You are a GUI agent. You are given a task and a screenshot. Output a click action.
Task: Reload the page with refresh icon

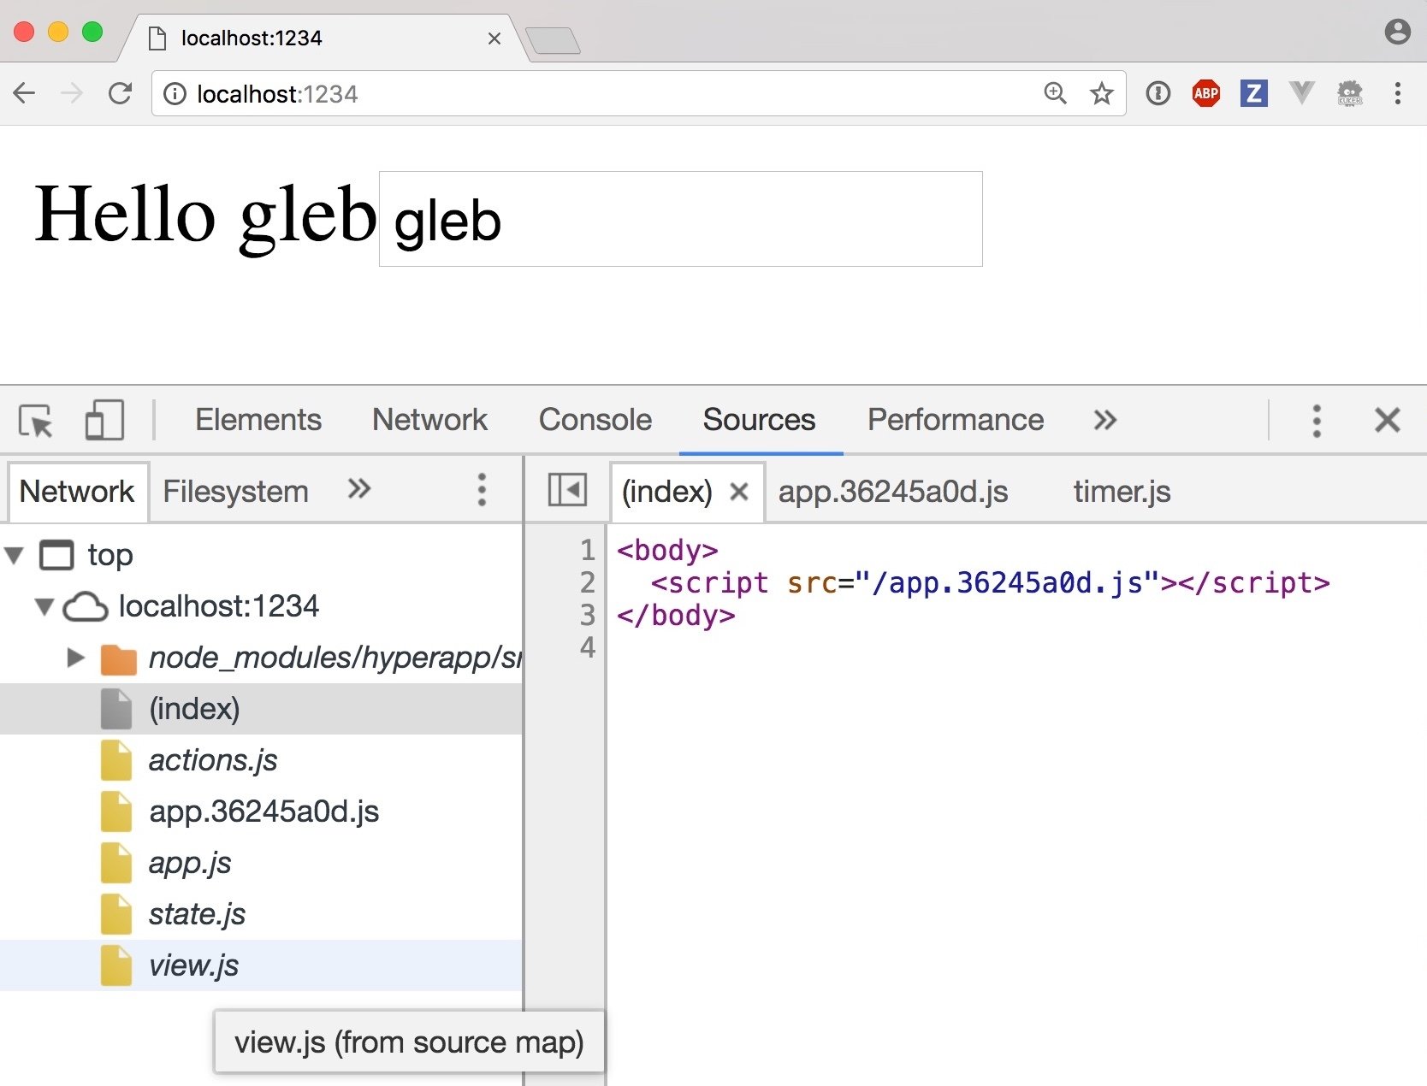(x=120, y=93)
